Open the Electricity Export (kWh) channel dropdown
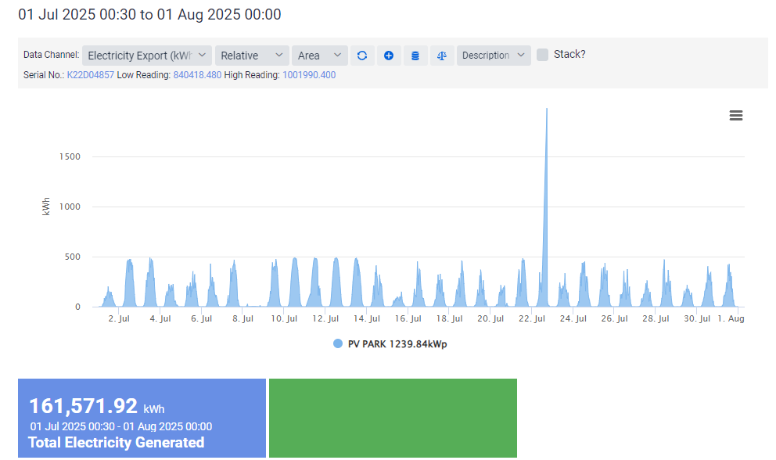Viewport: 776px width, 460px height. [146, 56]
